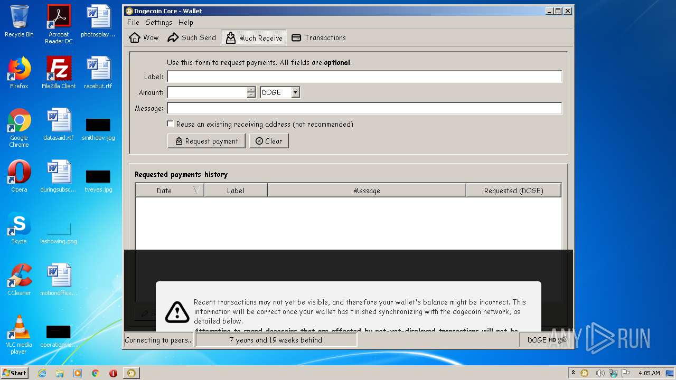Screen dimensions: 676x380
Task: Open the network tray icon
Action: [613, 373]
